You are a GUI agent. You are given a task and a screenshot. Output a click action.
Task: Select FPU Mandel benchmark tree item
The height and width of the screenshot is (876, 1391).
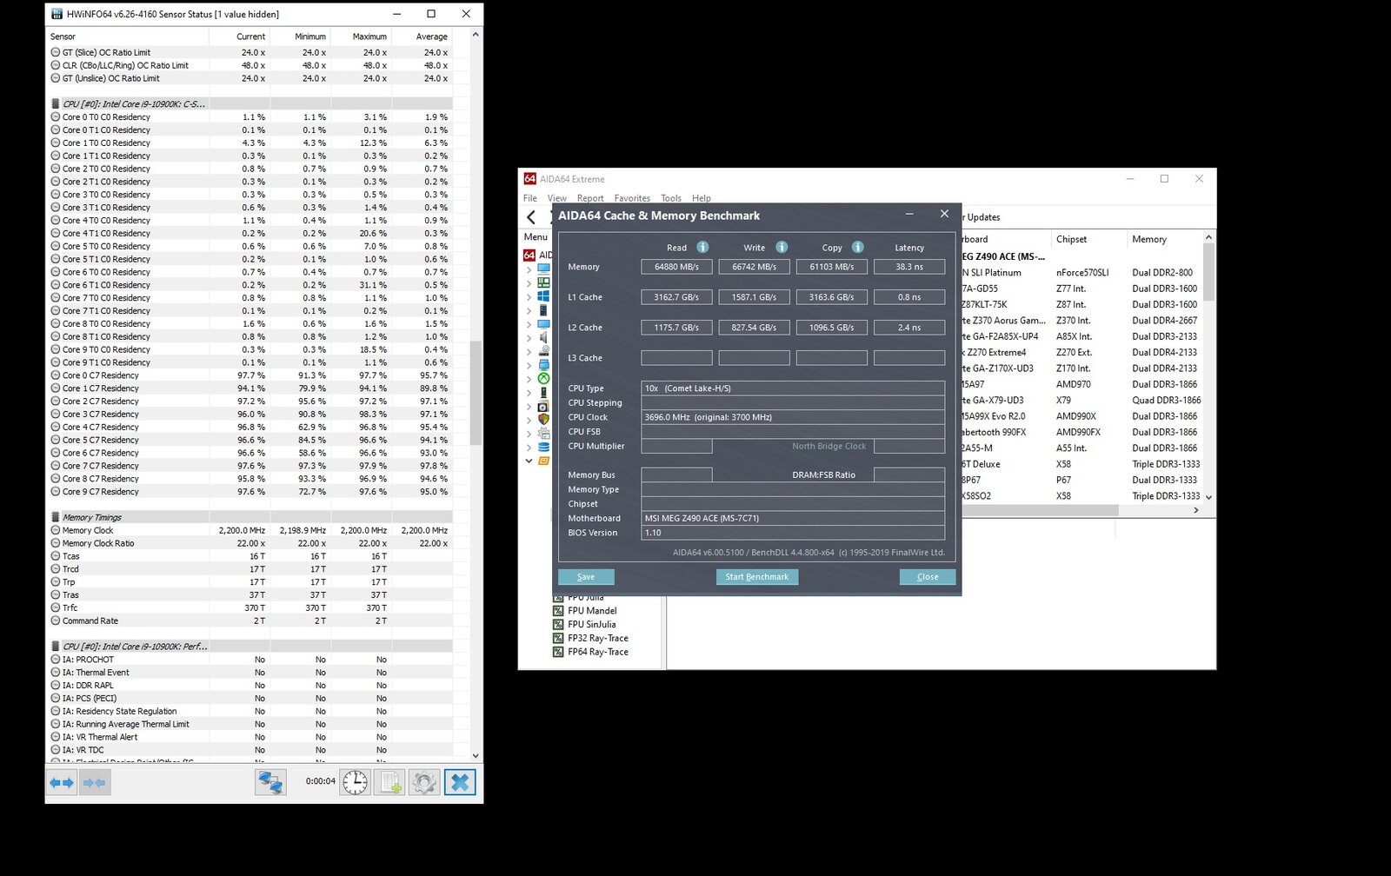coord(592,611)
